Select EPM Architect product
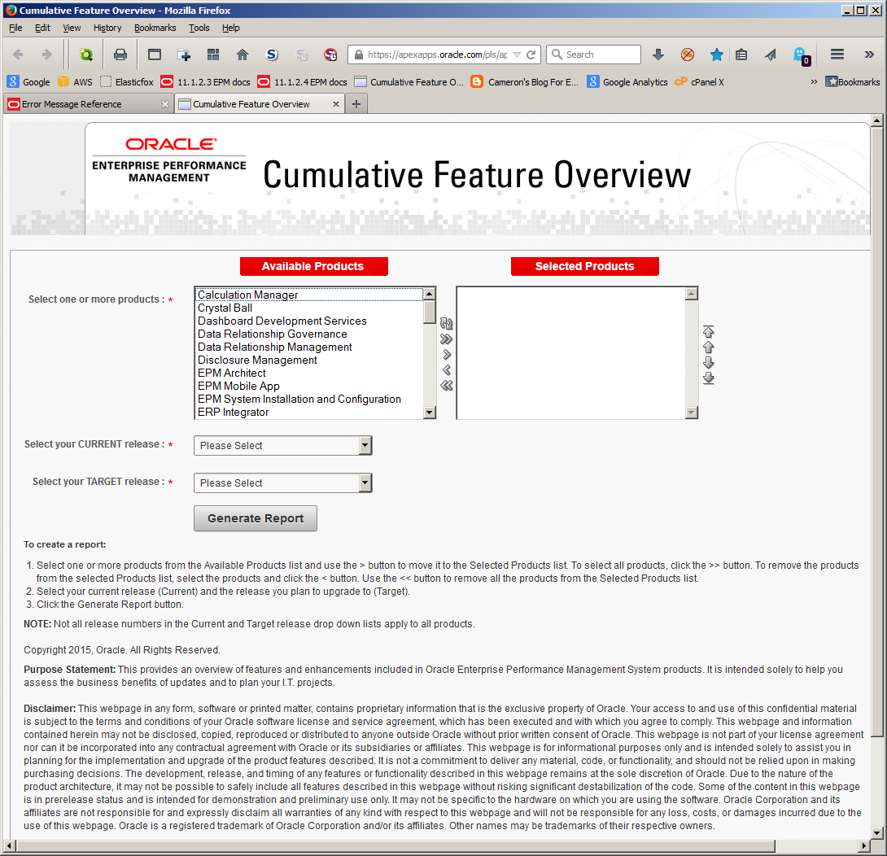 click(309, 373)
